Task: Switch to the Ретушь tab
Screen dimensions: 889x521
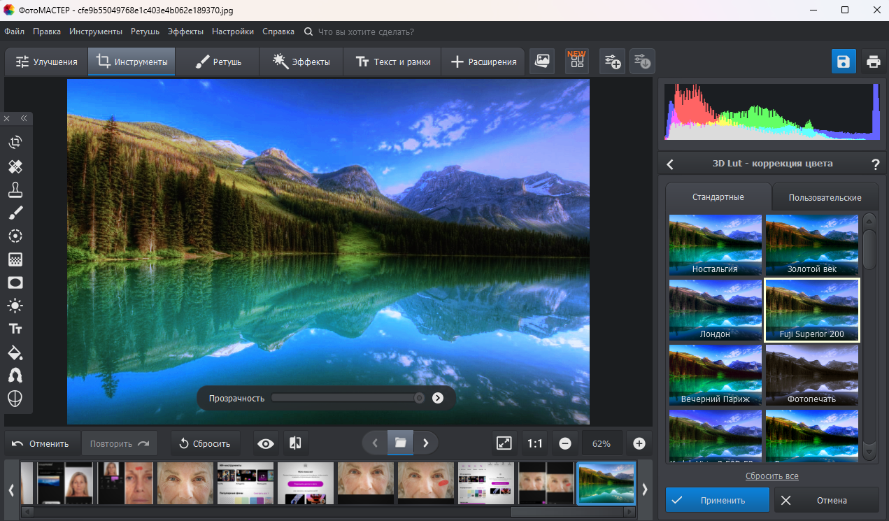Action: (x=217, y=62)
